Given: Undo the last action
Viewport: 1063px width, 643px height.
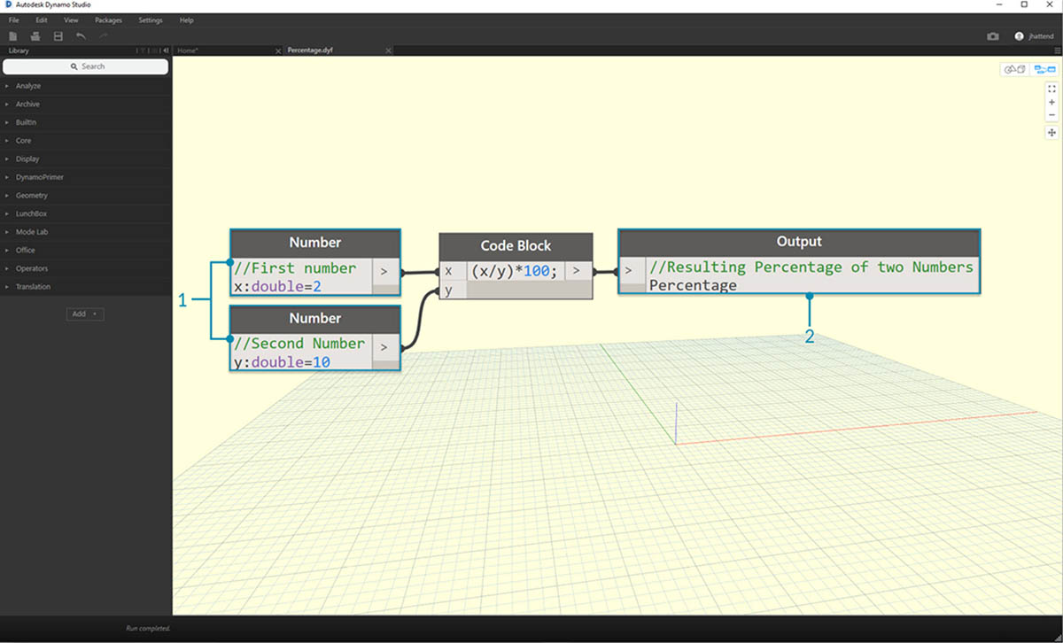Looking at the screenshot, I should [80, 35].
